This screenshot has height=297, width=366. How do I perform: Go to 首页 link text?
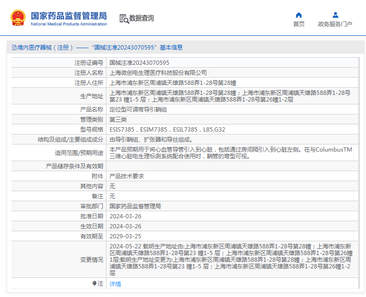click(x=299, y=24)
